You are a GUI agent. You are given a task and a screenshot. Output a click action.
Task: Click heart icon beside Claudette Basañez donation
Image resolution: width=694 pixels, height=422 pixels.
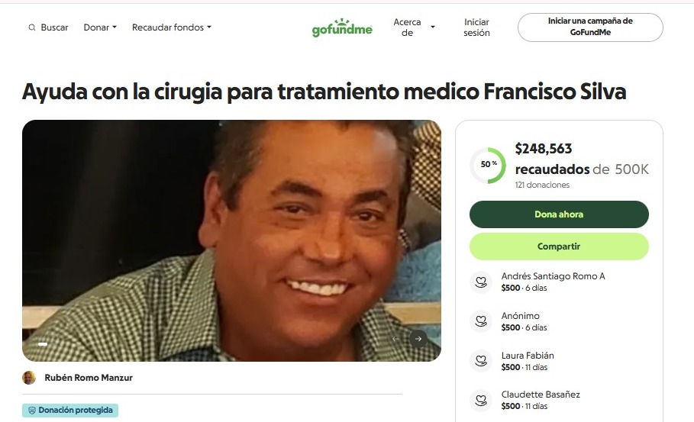481,401
